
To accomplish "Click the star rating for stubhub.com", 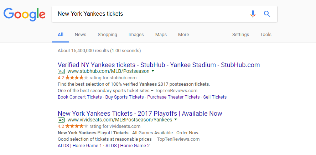I will click(x=77, y=77).
